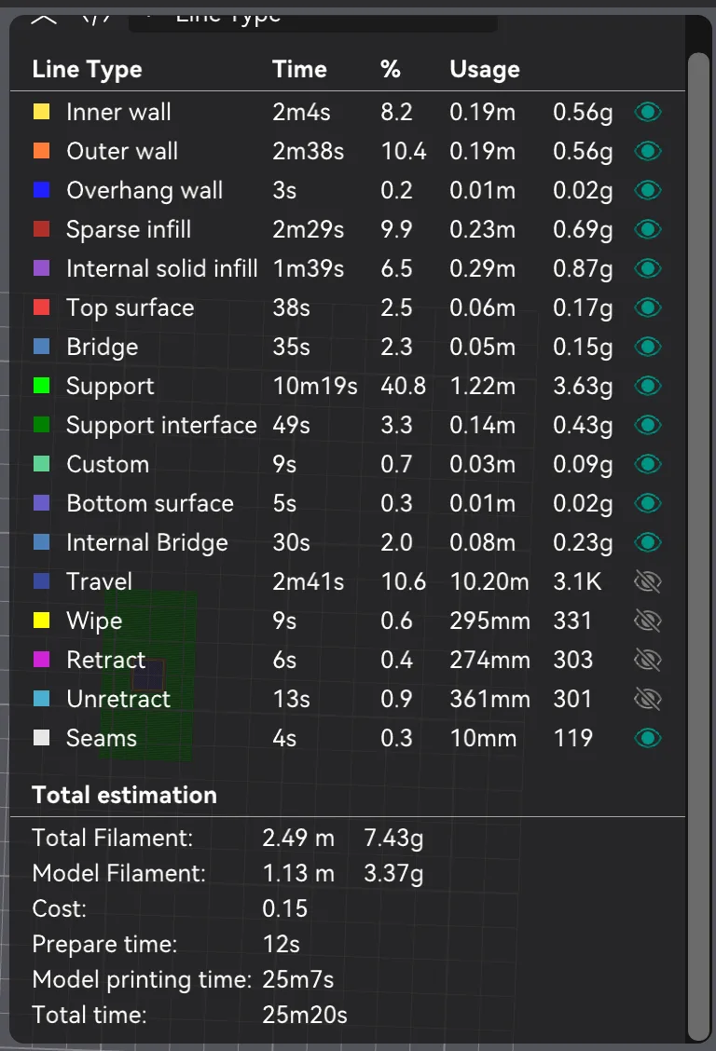Click the orange Outer wall color swatch
This screenshot has height=1051, width=716.
click(42, 150)
